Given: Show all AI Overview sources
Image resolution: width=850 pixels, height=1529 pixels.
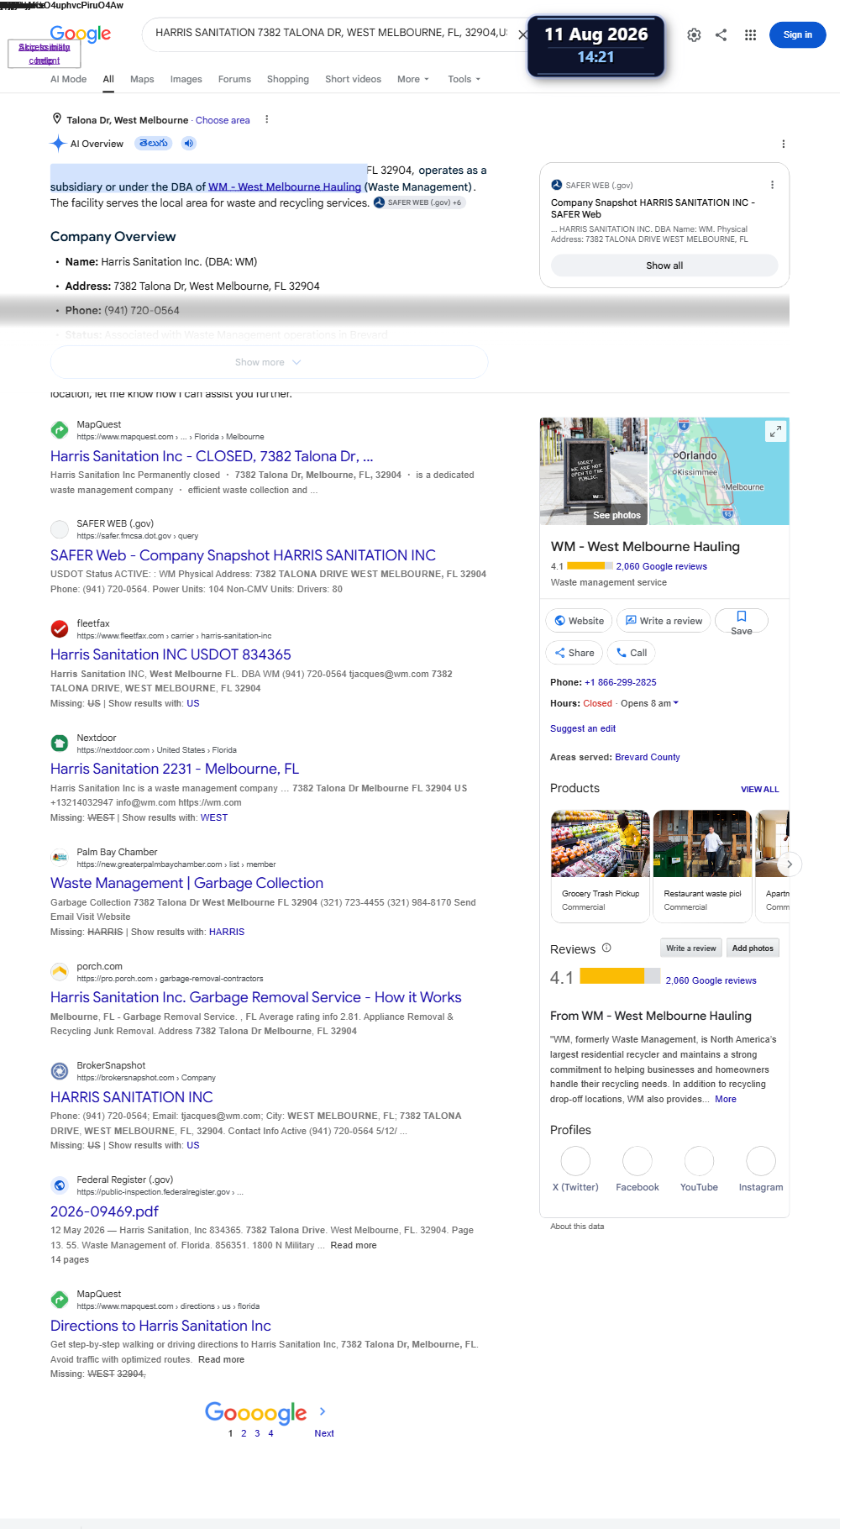Looking at the screenshot, I should tap(664, 265).
